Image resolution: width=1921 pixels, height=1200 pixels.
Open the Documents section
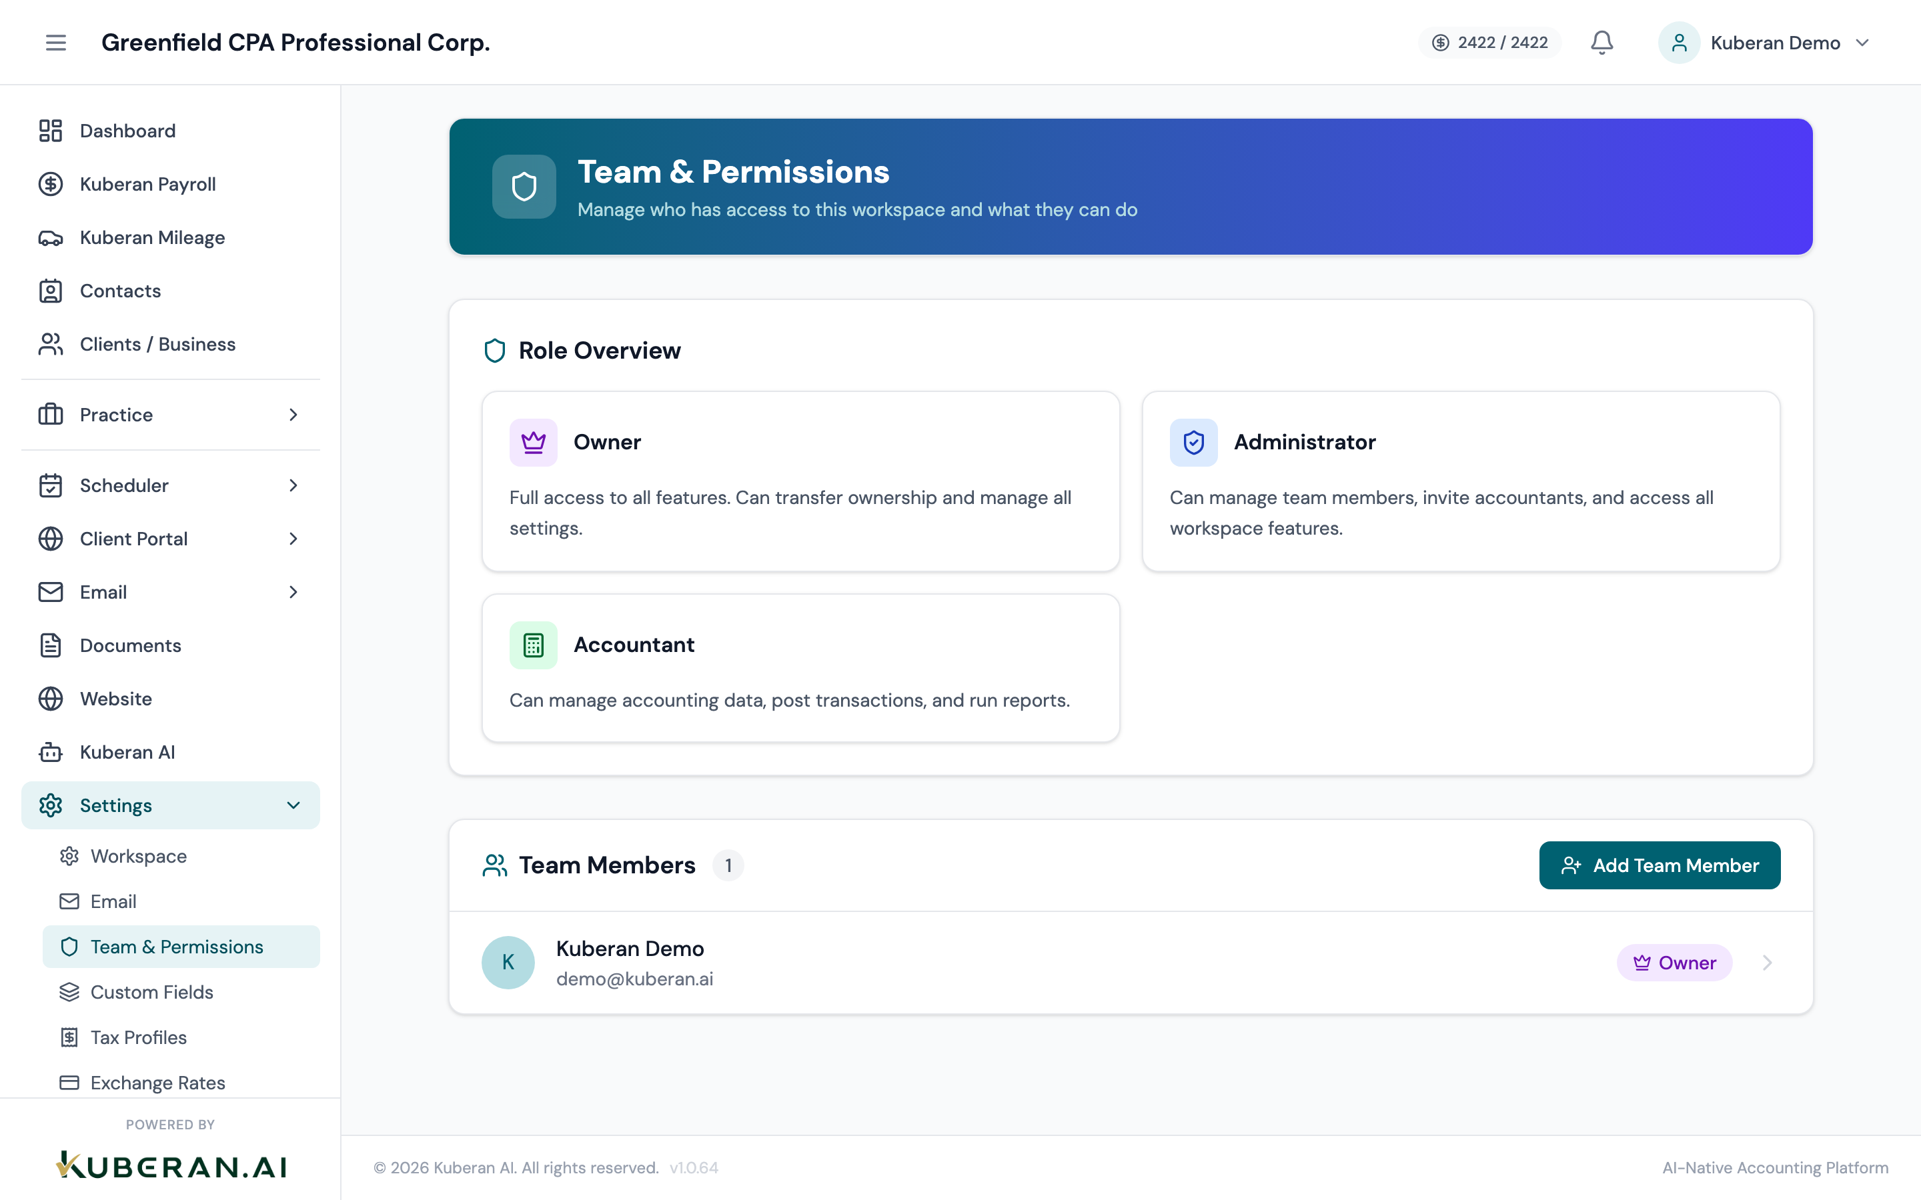tap(171, 645)
